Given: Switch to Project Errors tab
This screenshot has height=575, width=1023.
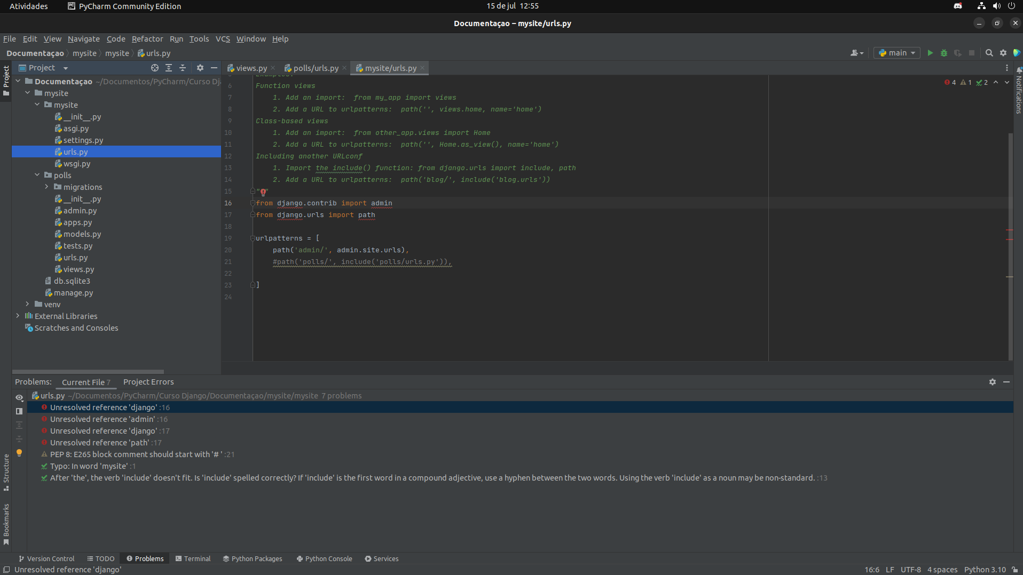Looking at the screenshot, I should 148,382.
